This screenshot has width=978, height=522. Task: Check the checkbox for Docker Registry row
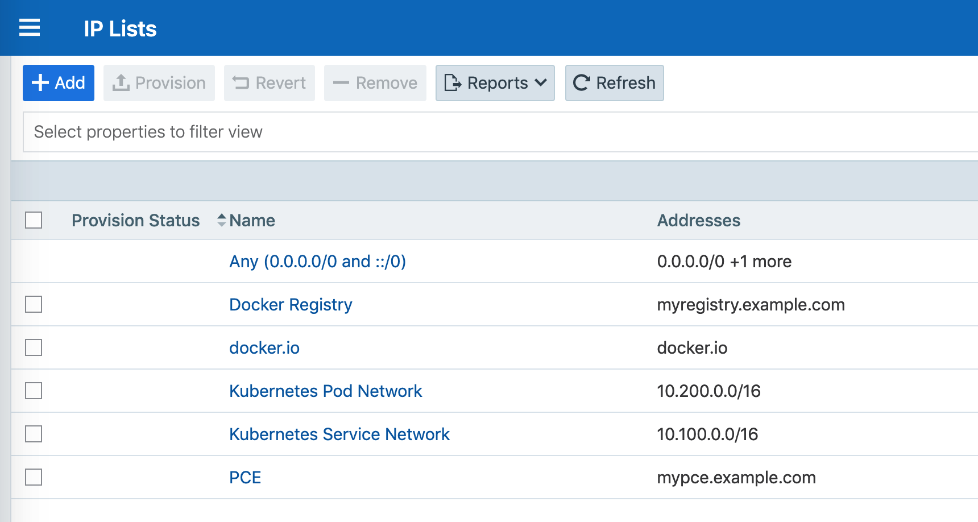pos(33,304)
